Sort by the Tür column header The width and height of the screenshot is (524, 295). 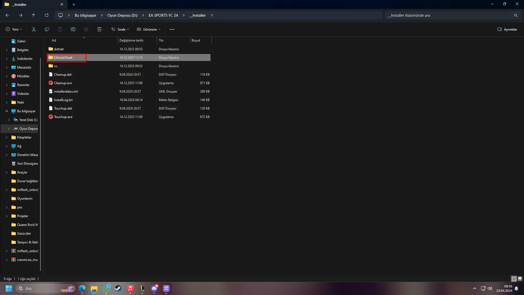173,40
